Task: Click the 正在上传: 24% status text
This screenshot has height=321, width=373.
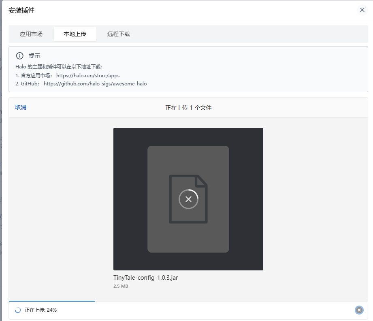Action: tap(40, 310)
